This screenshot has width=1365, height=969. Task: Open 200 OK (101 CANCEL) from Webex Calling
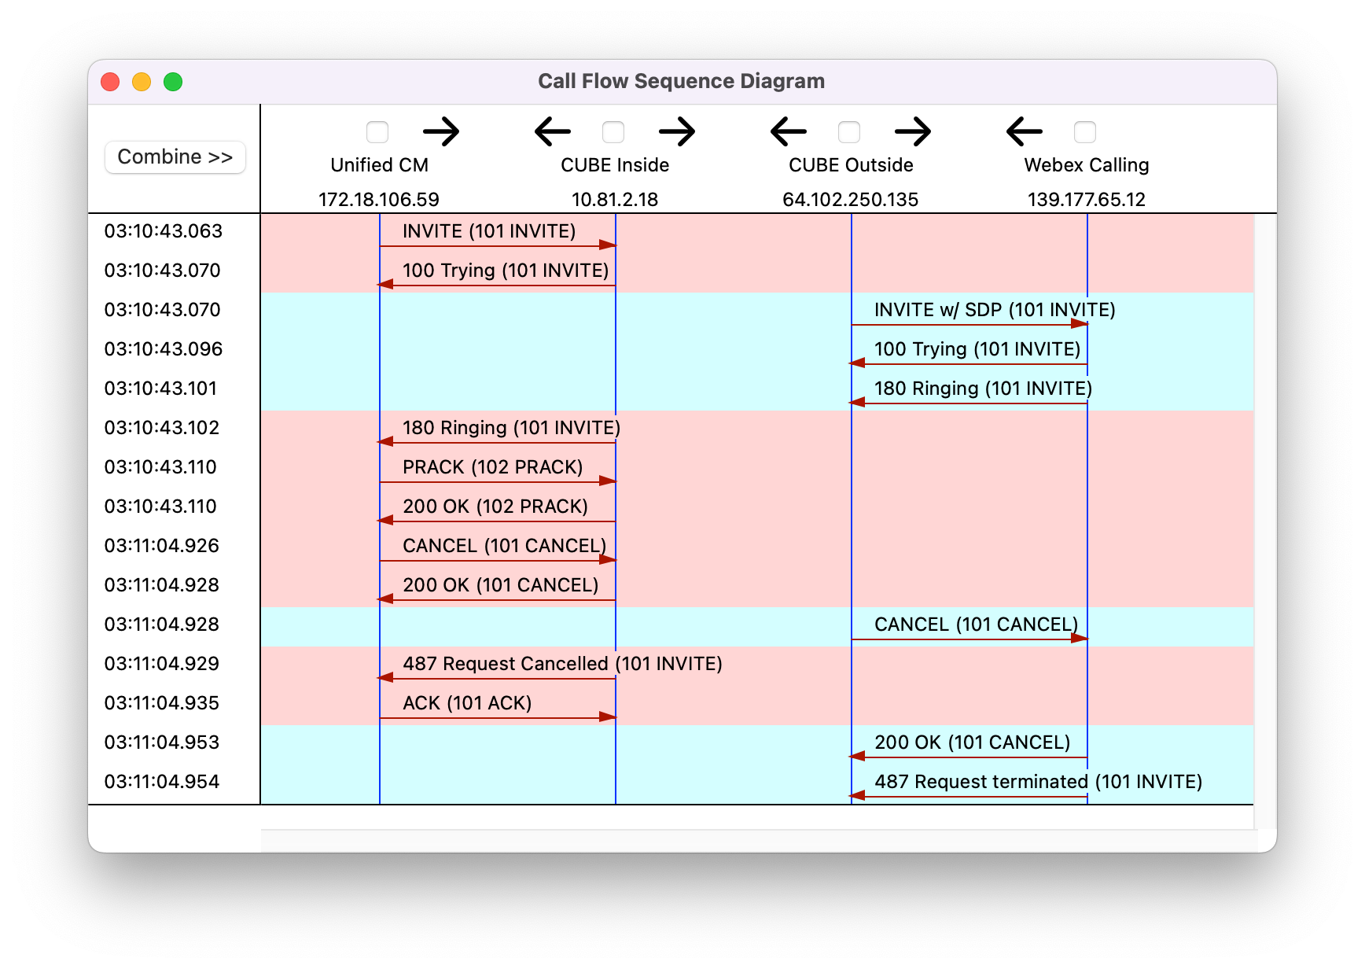coord(973,742)
